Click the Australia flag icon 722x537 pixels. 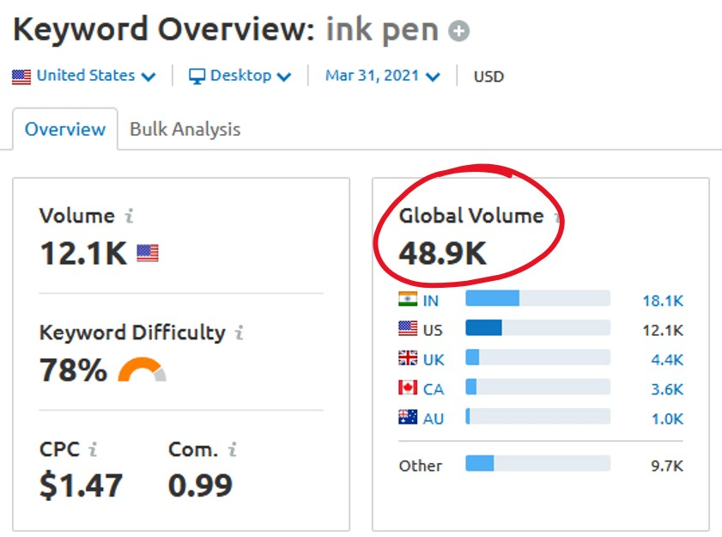tap(408, 418)
